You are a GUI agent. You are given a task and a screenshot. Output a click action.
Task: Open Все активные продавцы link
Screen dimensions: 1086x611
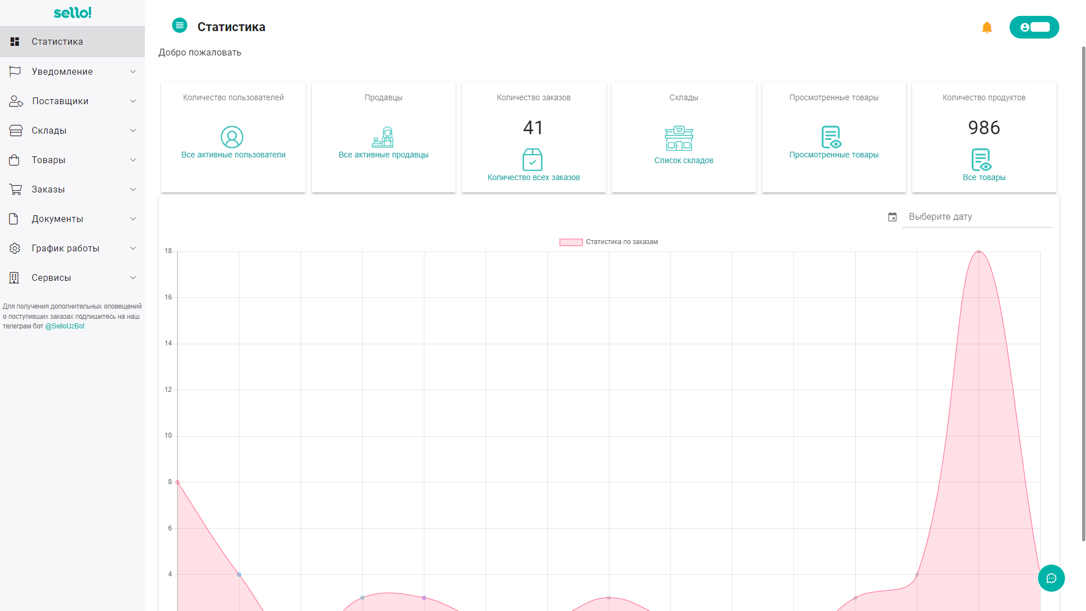point(383,155)
